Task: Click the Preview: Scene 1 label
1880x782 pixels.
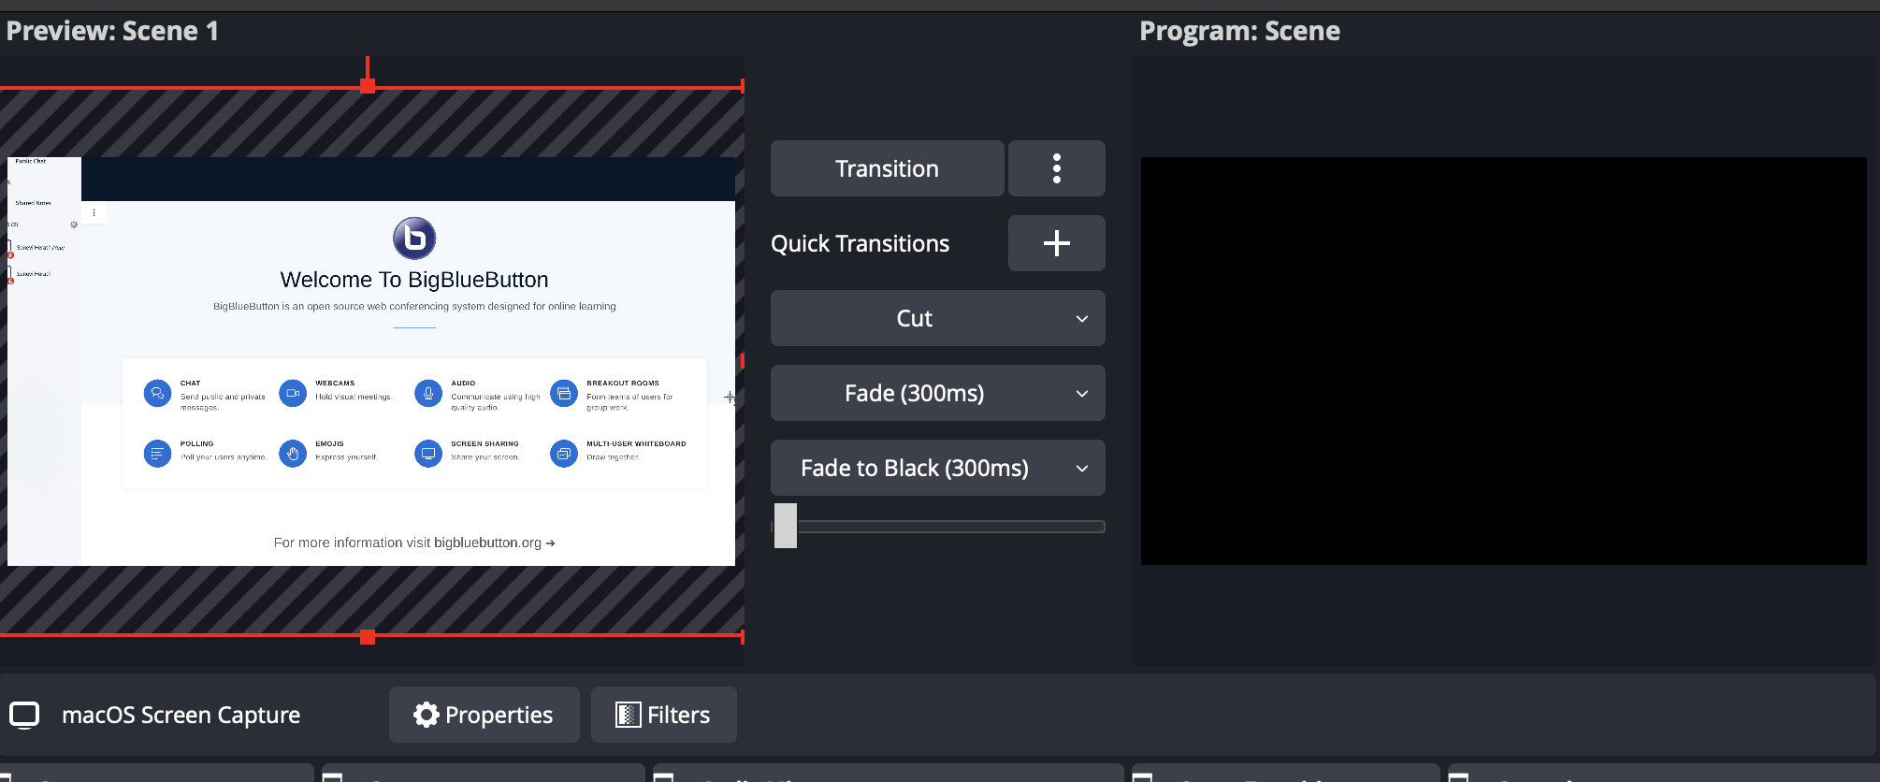Action: pyautogui.click(x=112, y=31)
